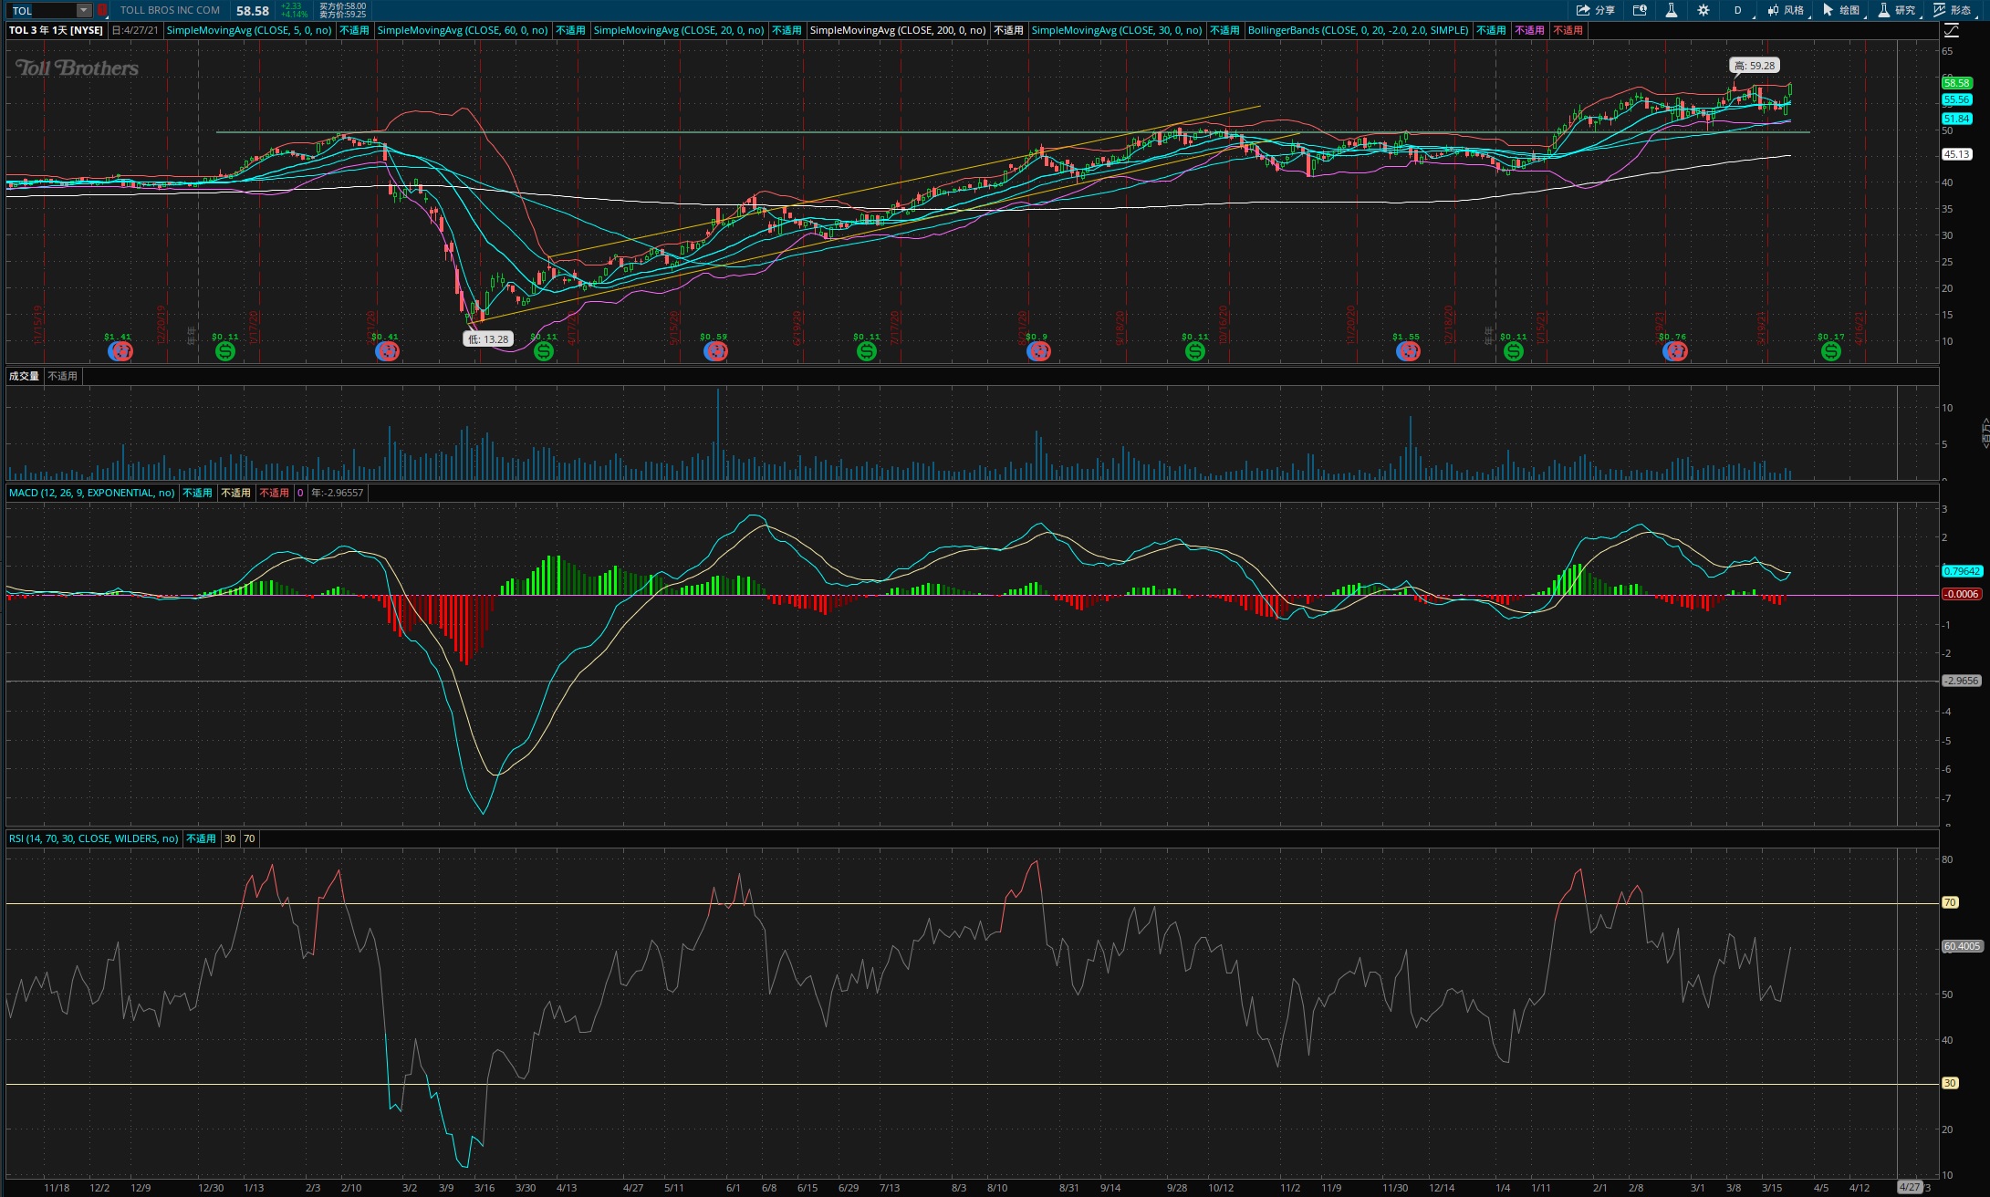Click the RSI (14, 70, 30, CLOSE, WILDERS) label
Image resolution: width=1990 pixels, height=1197 pixels.
click(x=94, y=838)
